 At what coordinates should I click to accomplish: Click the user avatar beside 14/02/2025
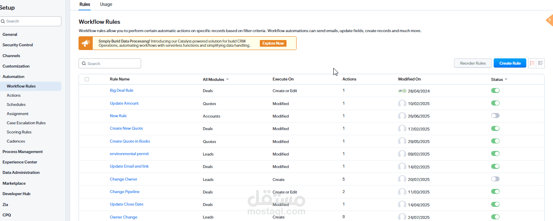tap(402, 166)
